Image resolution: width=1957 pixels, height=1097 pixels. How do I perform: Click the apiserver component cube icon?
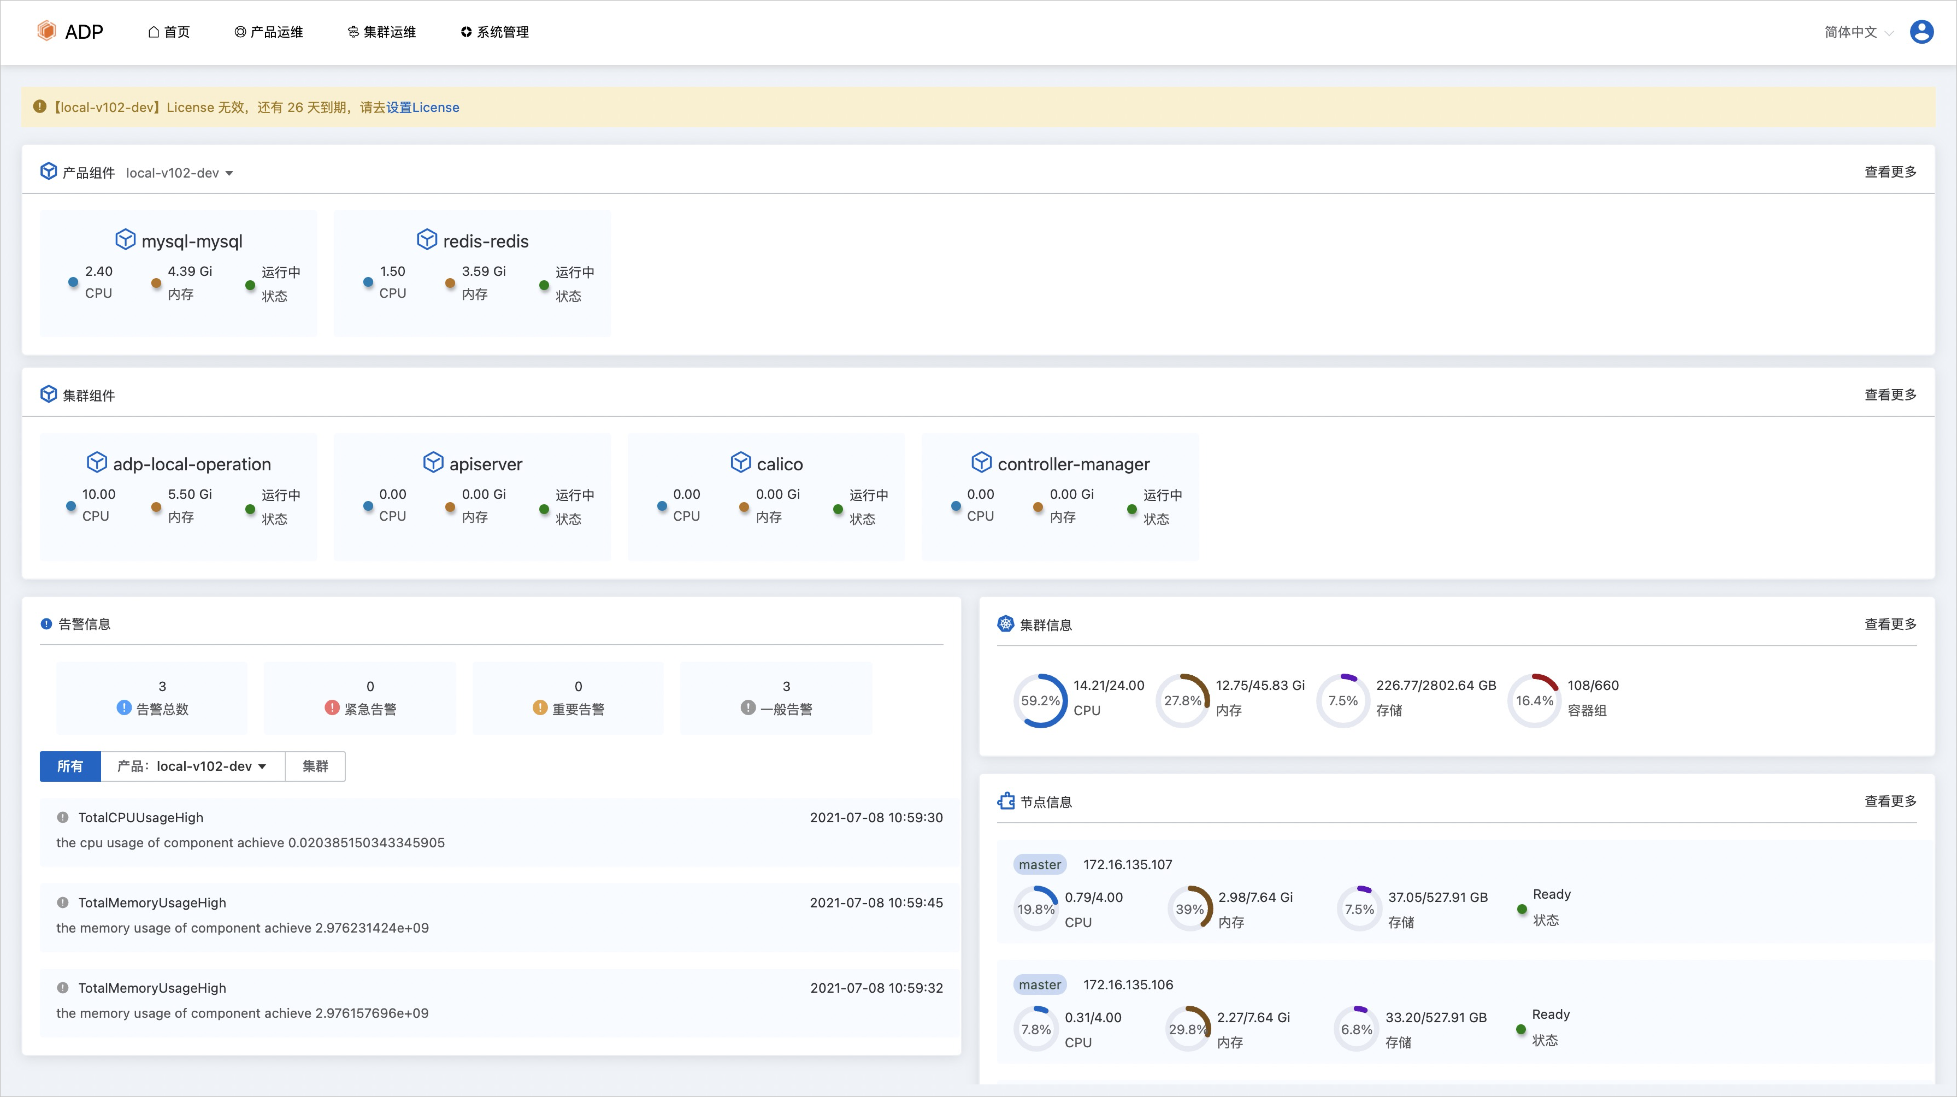click(433, 462)
